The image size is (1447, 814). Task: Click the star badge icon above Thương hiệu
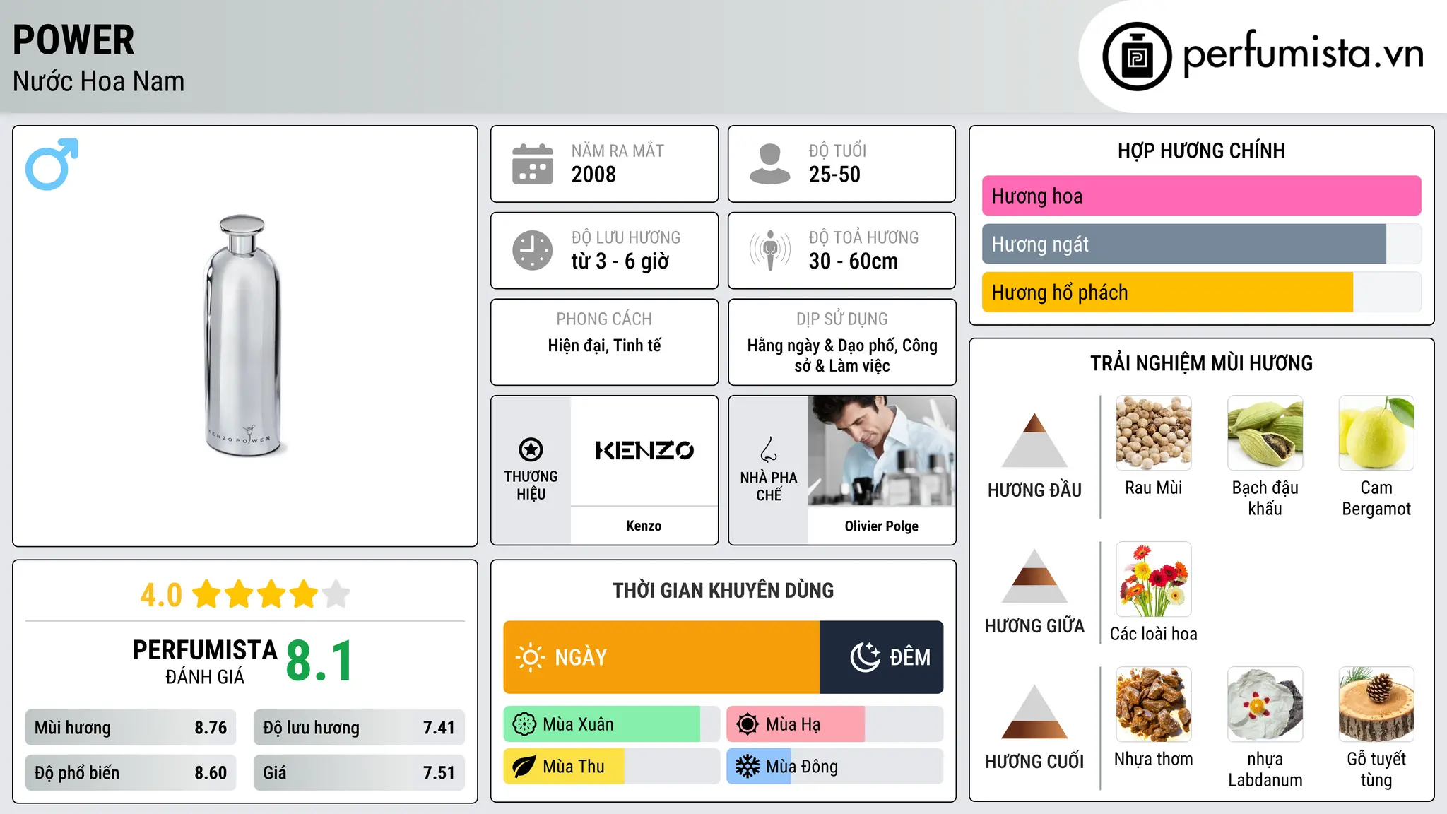coord(531,449)
